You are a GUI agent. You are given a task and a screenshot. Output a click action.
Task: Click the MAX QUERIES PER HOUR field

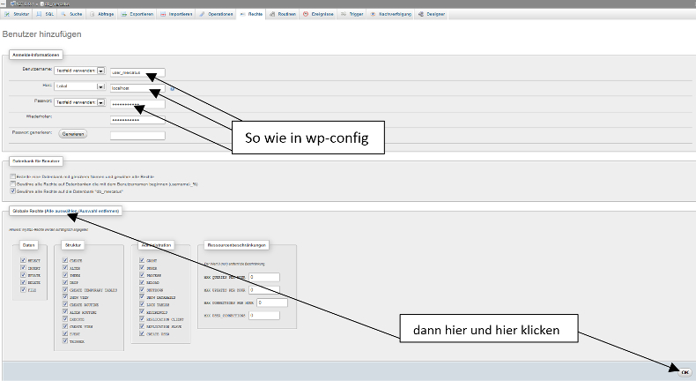[x=263, y=277]
